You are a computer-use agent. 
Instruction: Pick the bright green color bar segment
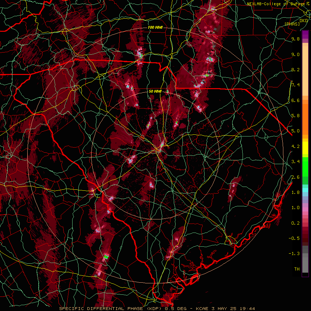[305, 168]
